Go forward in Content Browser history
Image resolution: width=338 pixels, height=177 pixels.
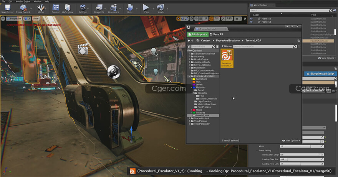[x=192, y=41]
